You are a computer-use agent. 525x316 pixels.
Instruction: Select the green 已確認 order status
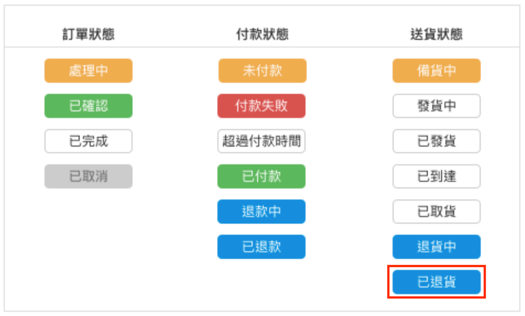point(88,106)
